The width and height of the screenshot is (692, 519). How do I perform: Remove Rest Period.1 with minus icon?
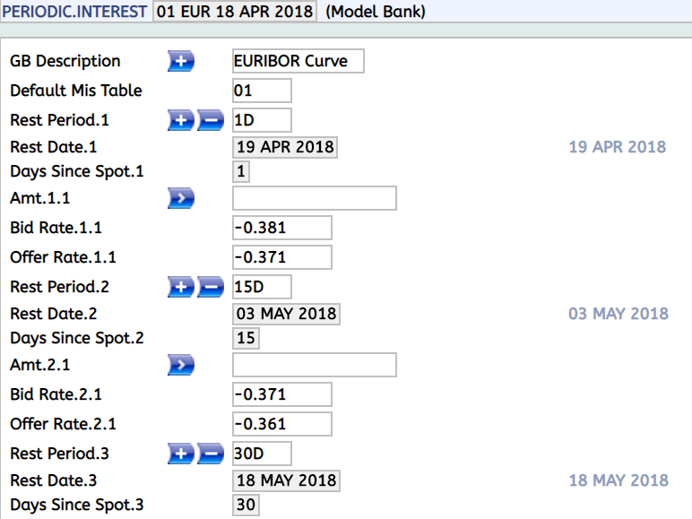[211, 120]
